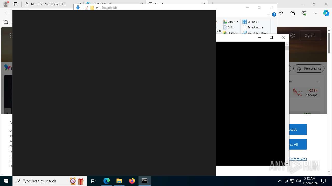Open Edge tab actions menu icon
Image resolution: width=332 pixels, height=186 pixels.
pyautogui.click(x=16, y=4)
